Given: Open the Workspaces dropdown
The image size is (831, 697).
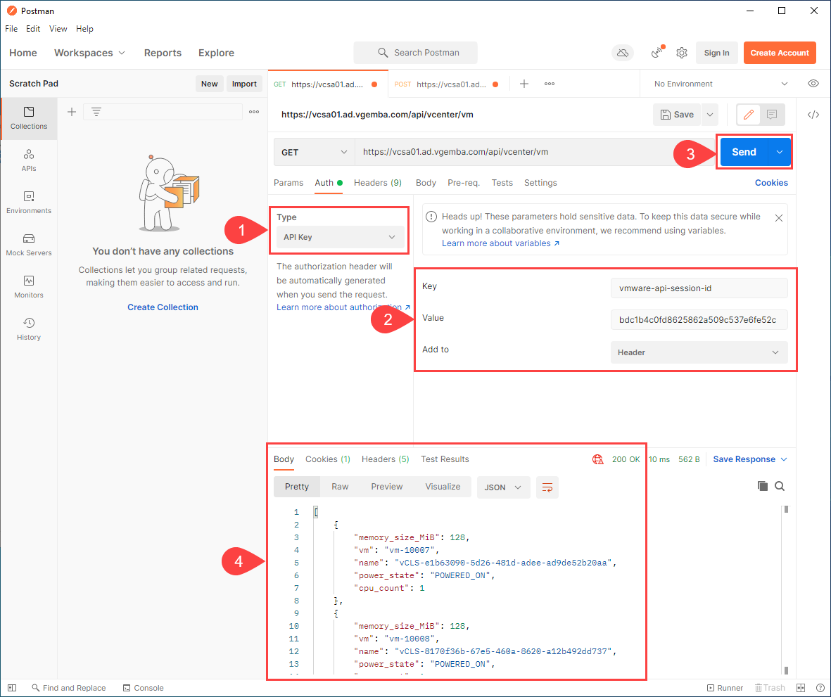Looking at the screenshot, I should (x=89, y=53).
